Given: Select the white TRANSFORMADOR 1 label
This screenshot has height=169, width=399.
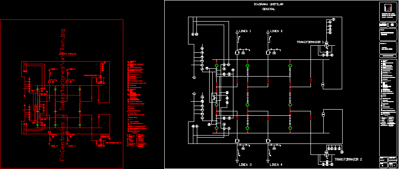Looking at the screenshot, I should pyautogui.click(x=310, y=42).
